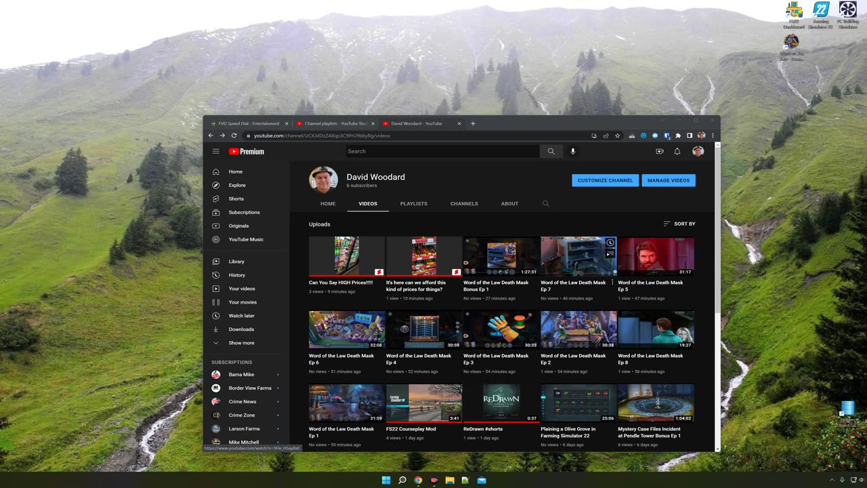
Task: Click title Planing a Olive Grove in Farming Simulator 22
Action: tap(568, 432)
